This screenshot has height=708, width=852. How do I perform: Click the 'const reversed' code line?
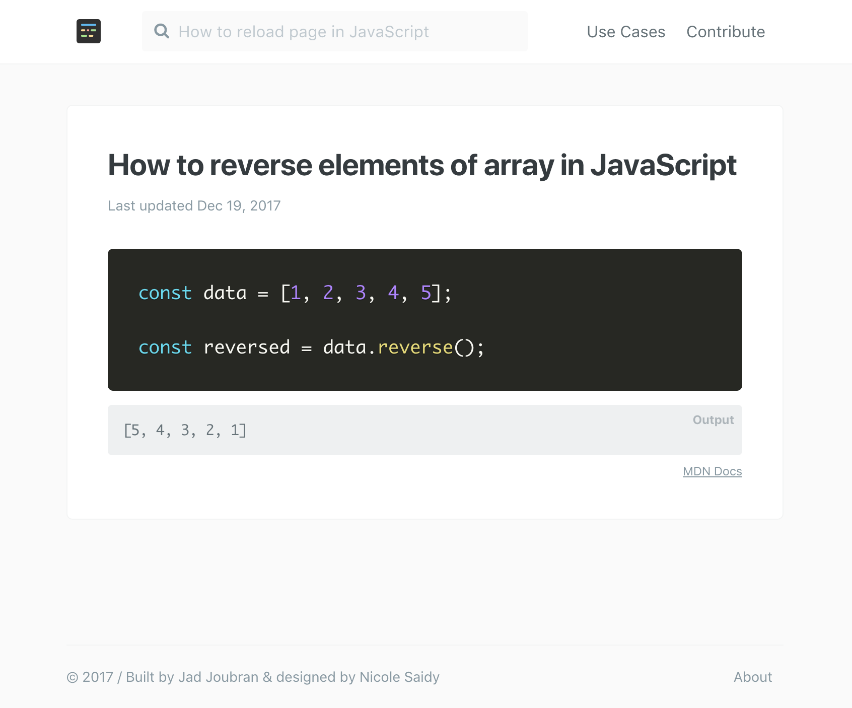[x=311, y=347]
